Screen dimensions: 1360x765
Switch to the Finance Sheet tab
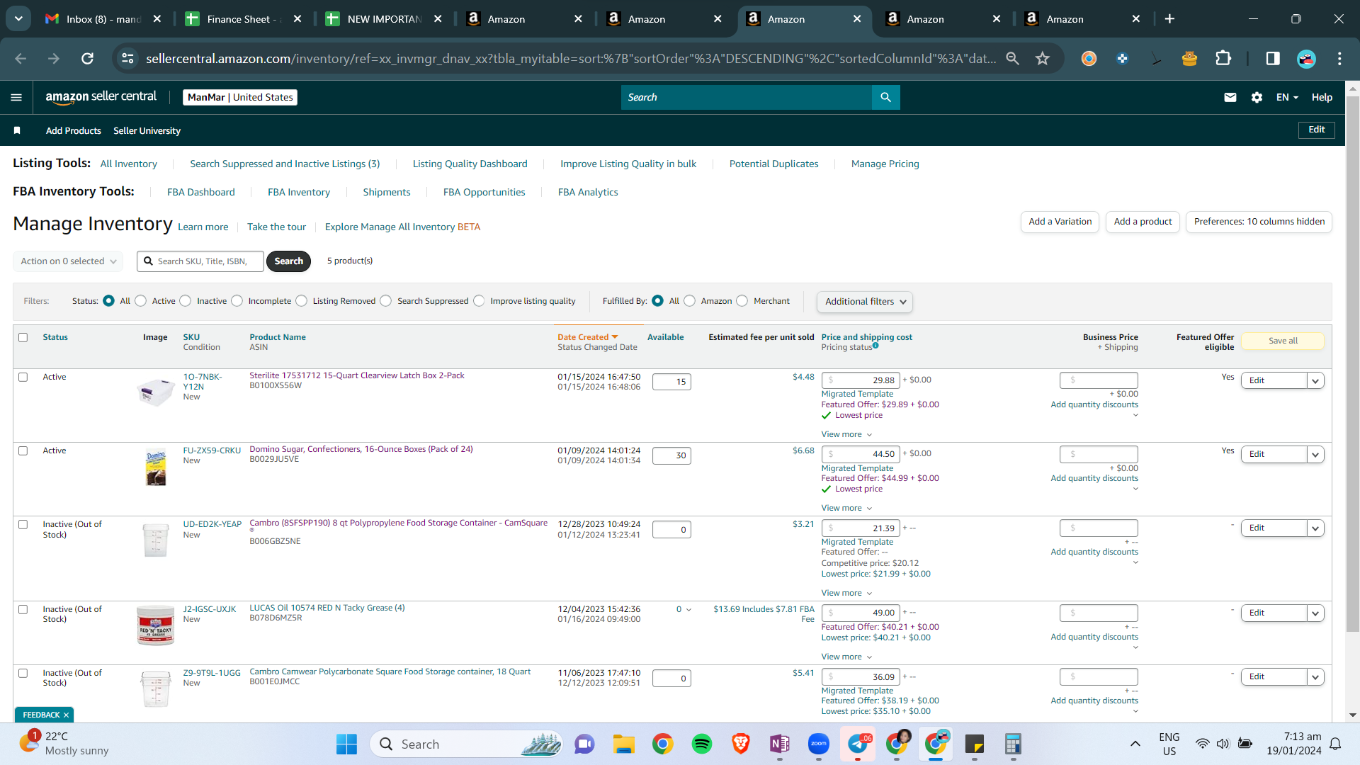[243, 19]
